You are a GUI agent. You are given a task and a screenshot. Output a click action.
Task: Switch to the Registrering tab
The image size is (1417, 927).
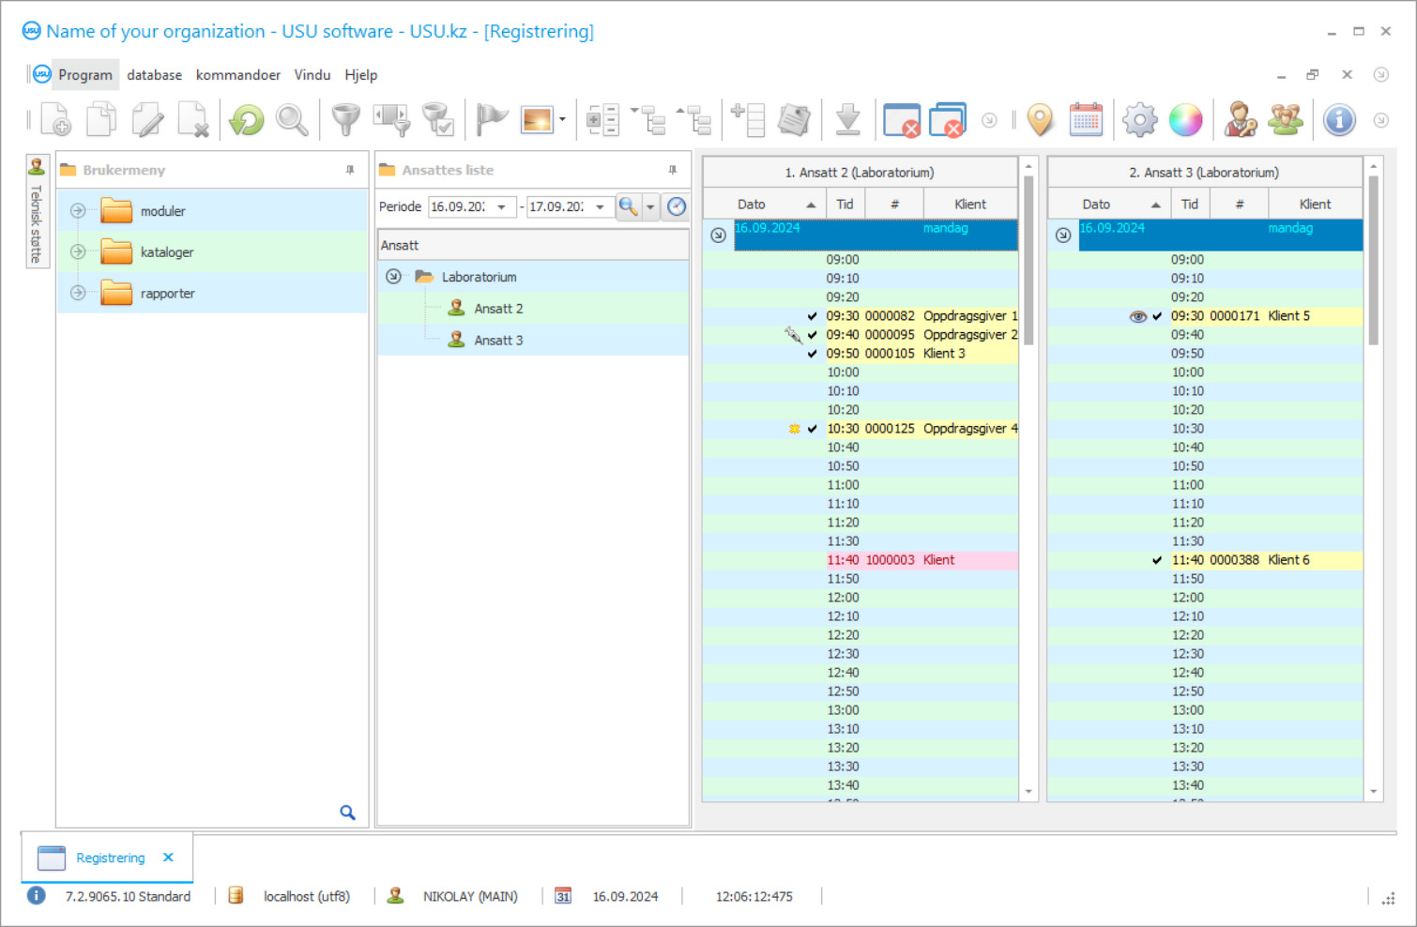[x=110, y=858]
